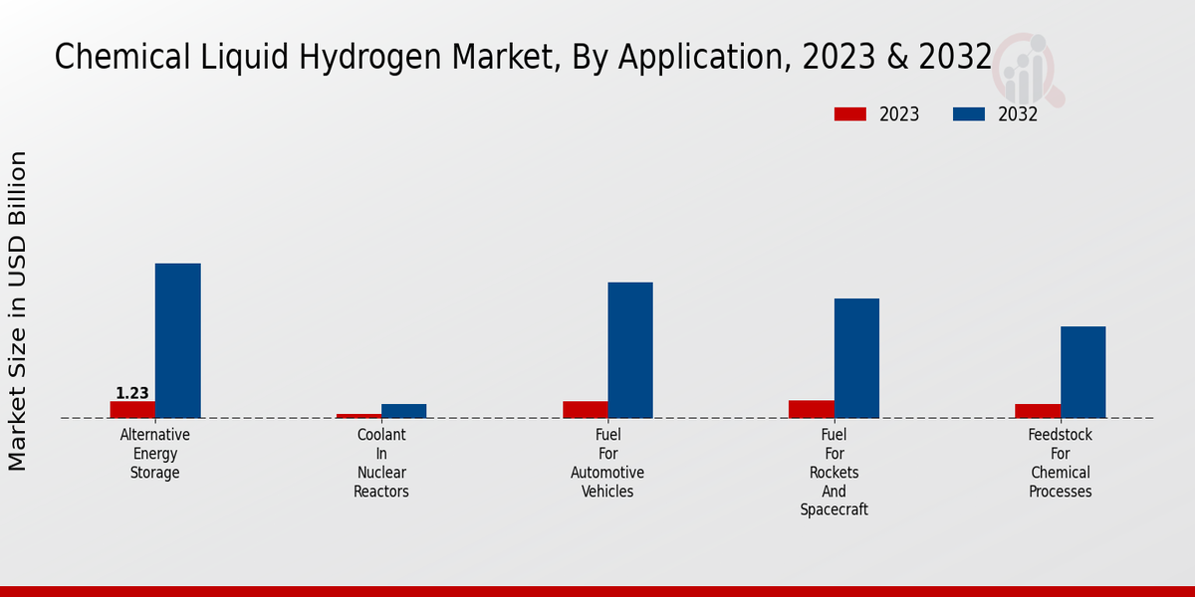Image resolution: width=1195 pixels, height=597 pixels.
Task: Select the red Feedstock For Chemical Processes bar
Action: pyautogui.click(x=1038, y=411)
